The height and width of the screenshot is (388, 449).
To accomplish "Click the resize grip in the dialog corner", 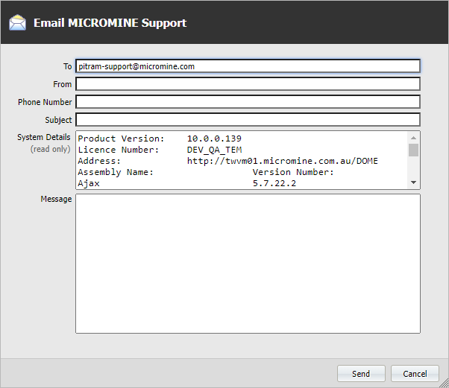I will 444,383.
